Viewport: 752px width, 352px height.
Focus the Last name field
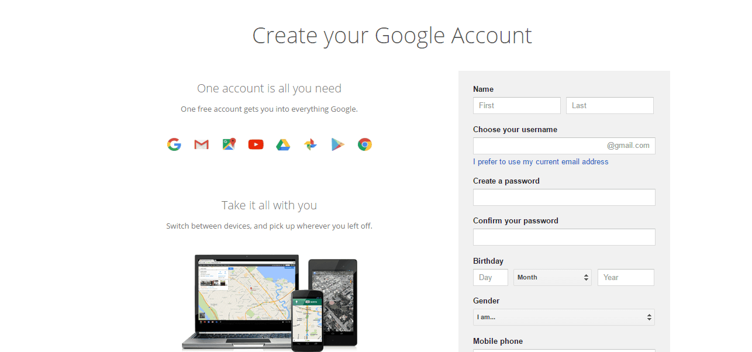coord(610,105)
